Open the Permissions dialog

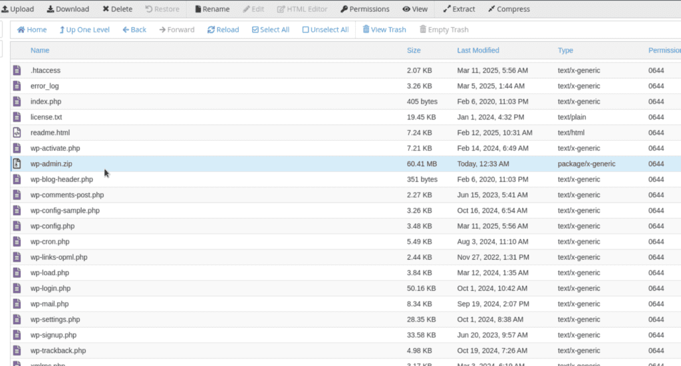pos(365,9)
